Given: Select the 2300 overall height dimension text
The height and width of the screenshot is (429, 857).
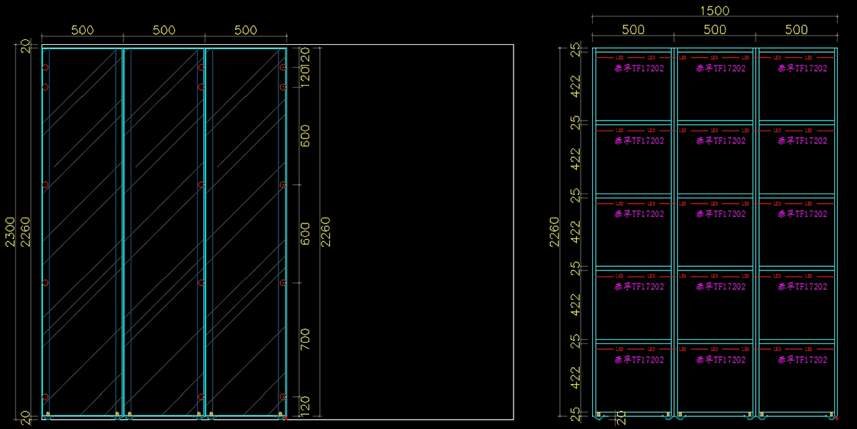Looking at the screenshot, I should click(x=10, y=232).
